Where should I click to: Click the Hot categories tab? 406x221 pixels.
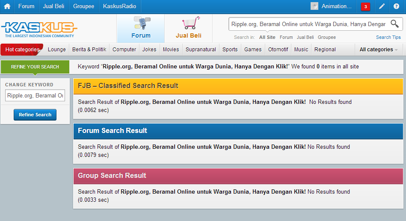(22, 50)
